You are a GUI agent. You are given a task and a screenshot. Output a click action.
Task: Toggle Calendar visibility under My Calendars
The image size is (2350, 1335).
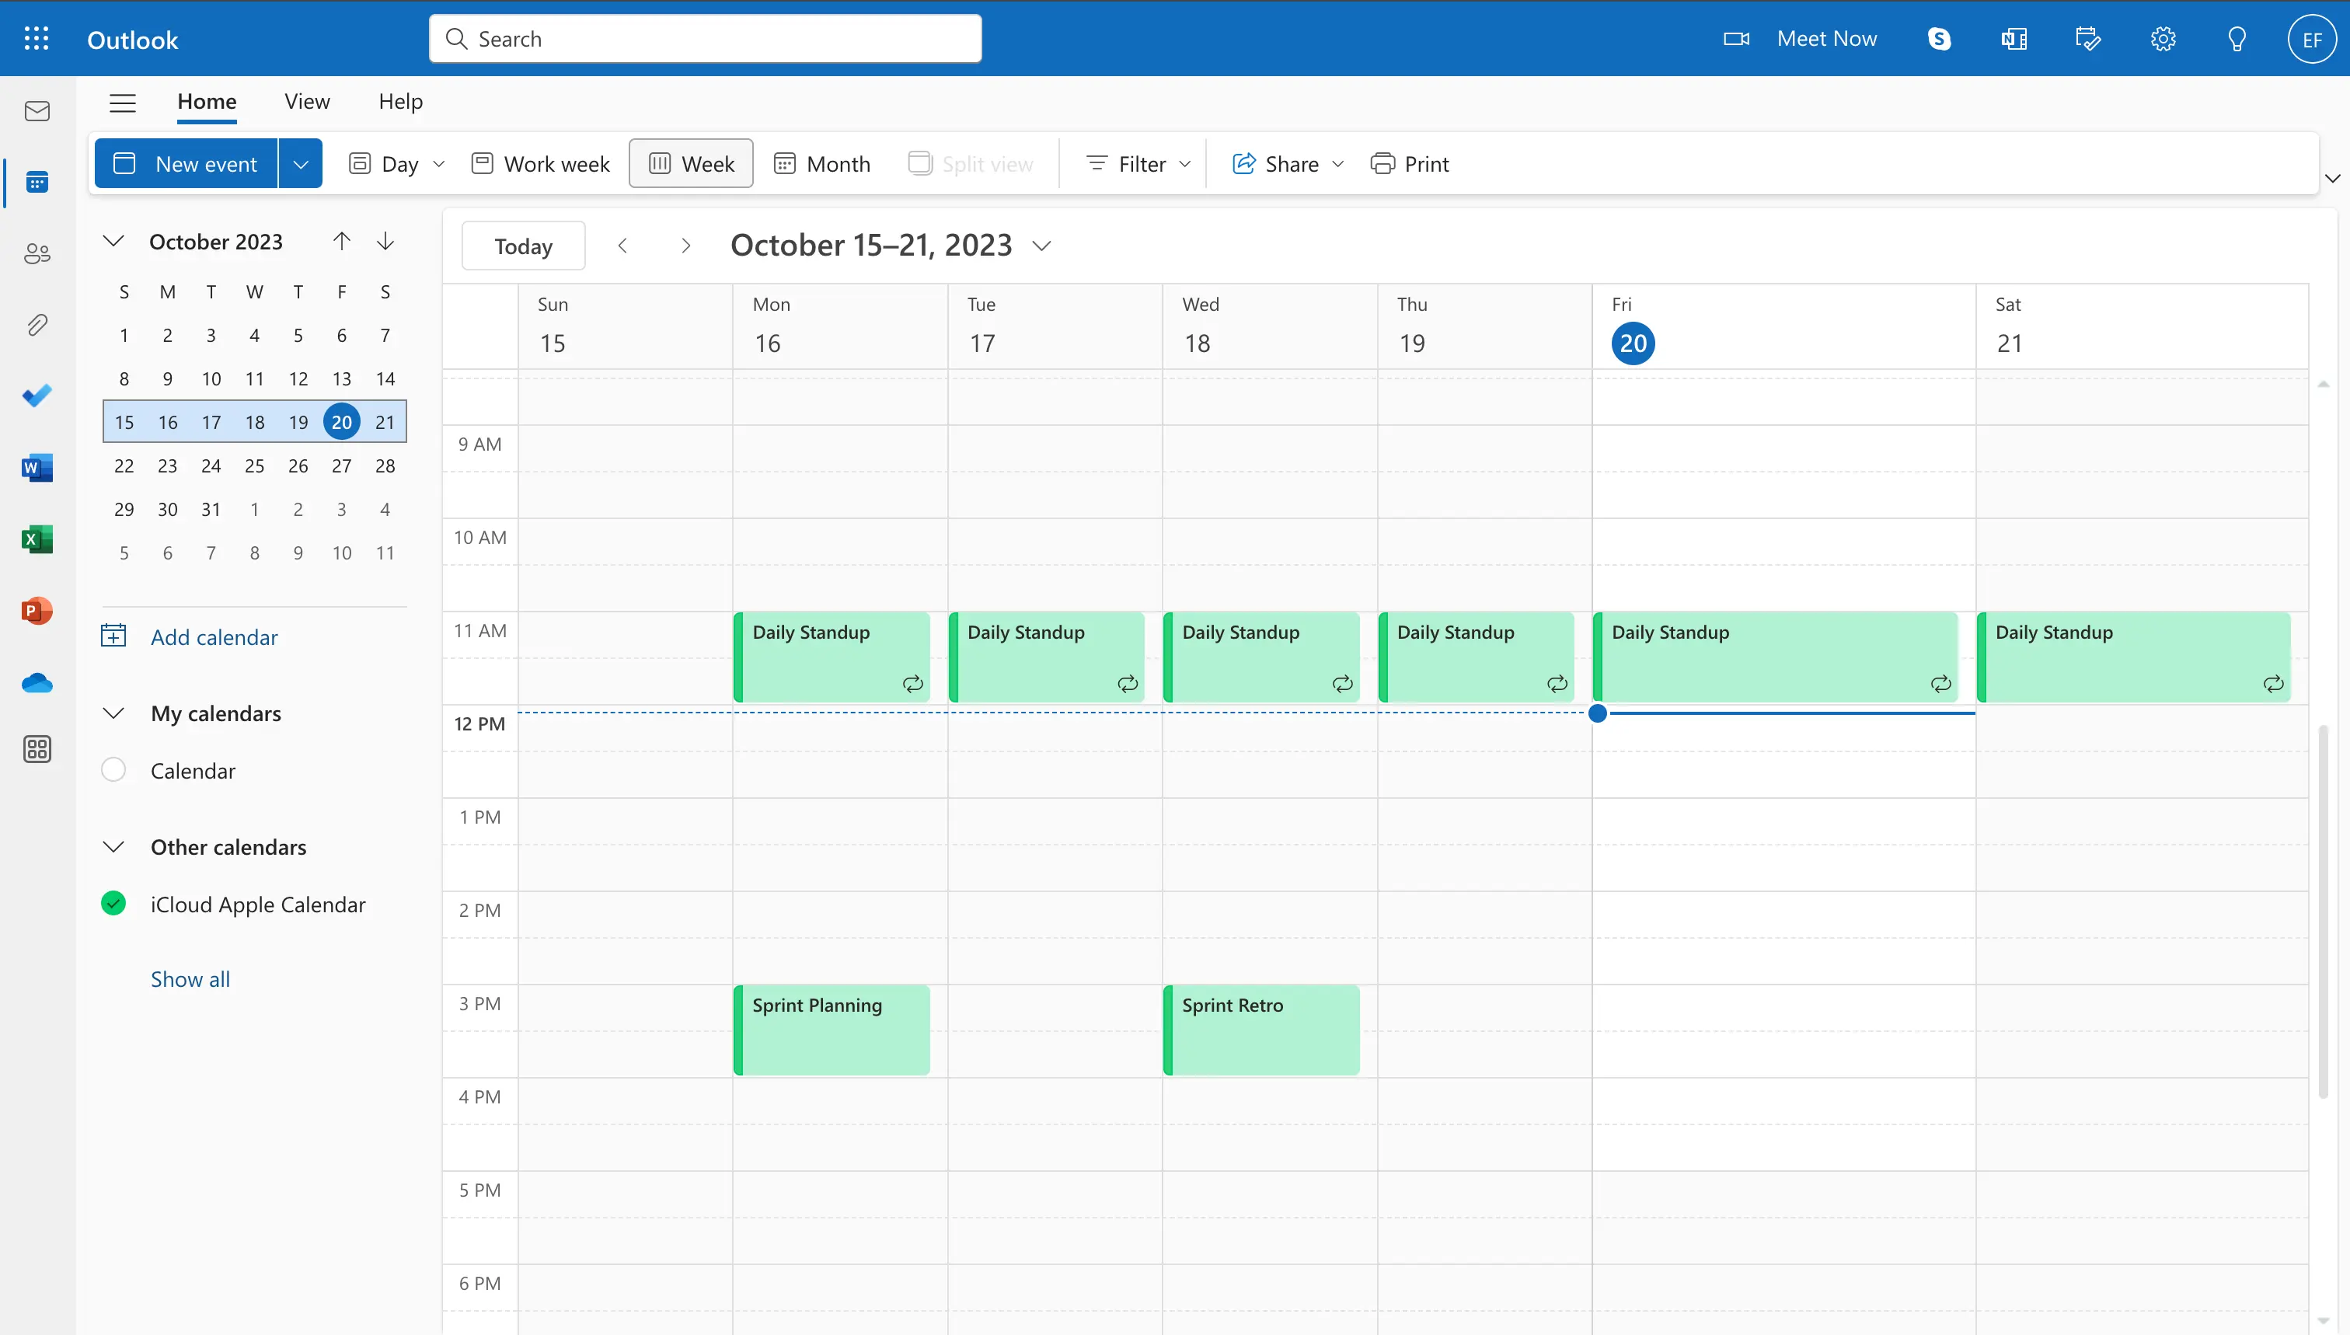point(113,770)
